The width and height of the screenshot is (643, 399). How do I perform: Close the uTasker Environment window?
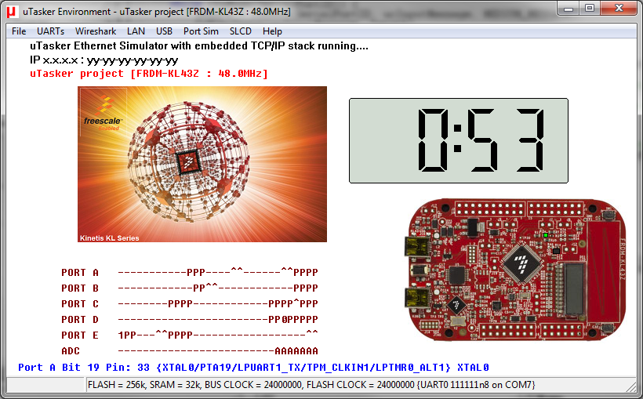619,9
